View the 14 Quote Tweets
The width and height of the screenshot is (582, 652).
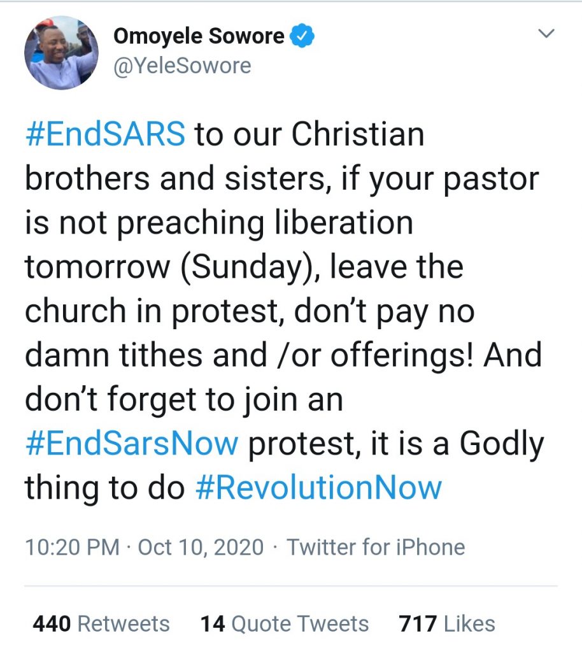(285, 623)
